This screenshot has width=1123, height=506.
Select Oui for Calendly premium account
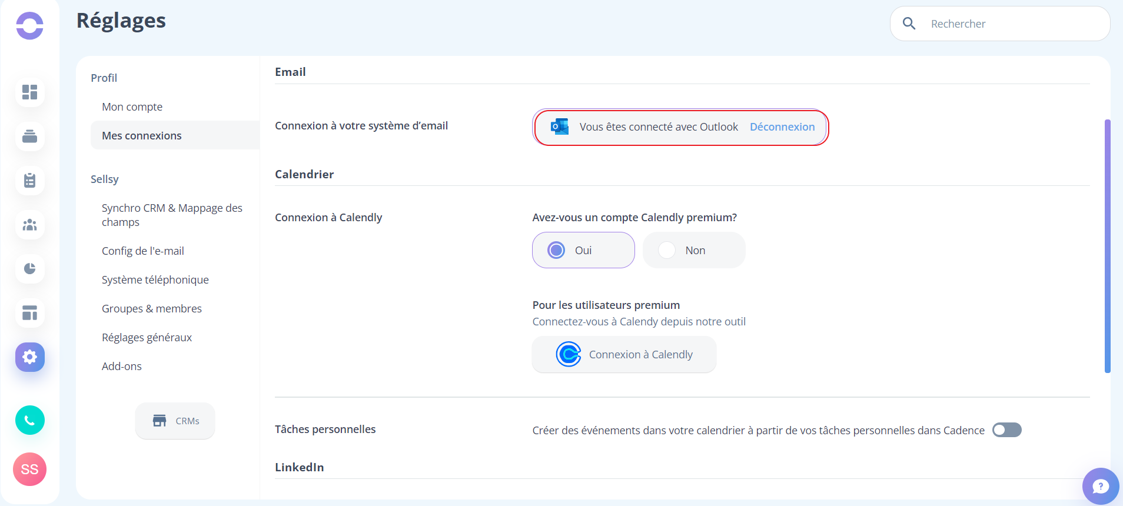point(583,250)
